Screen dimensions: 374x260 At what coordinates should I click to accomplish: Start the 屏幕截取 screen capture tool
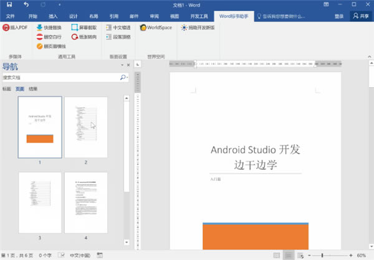[x=84, y=27]
